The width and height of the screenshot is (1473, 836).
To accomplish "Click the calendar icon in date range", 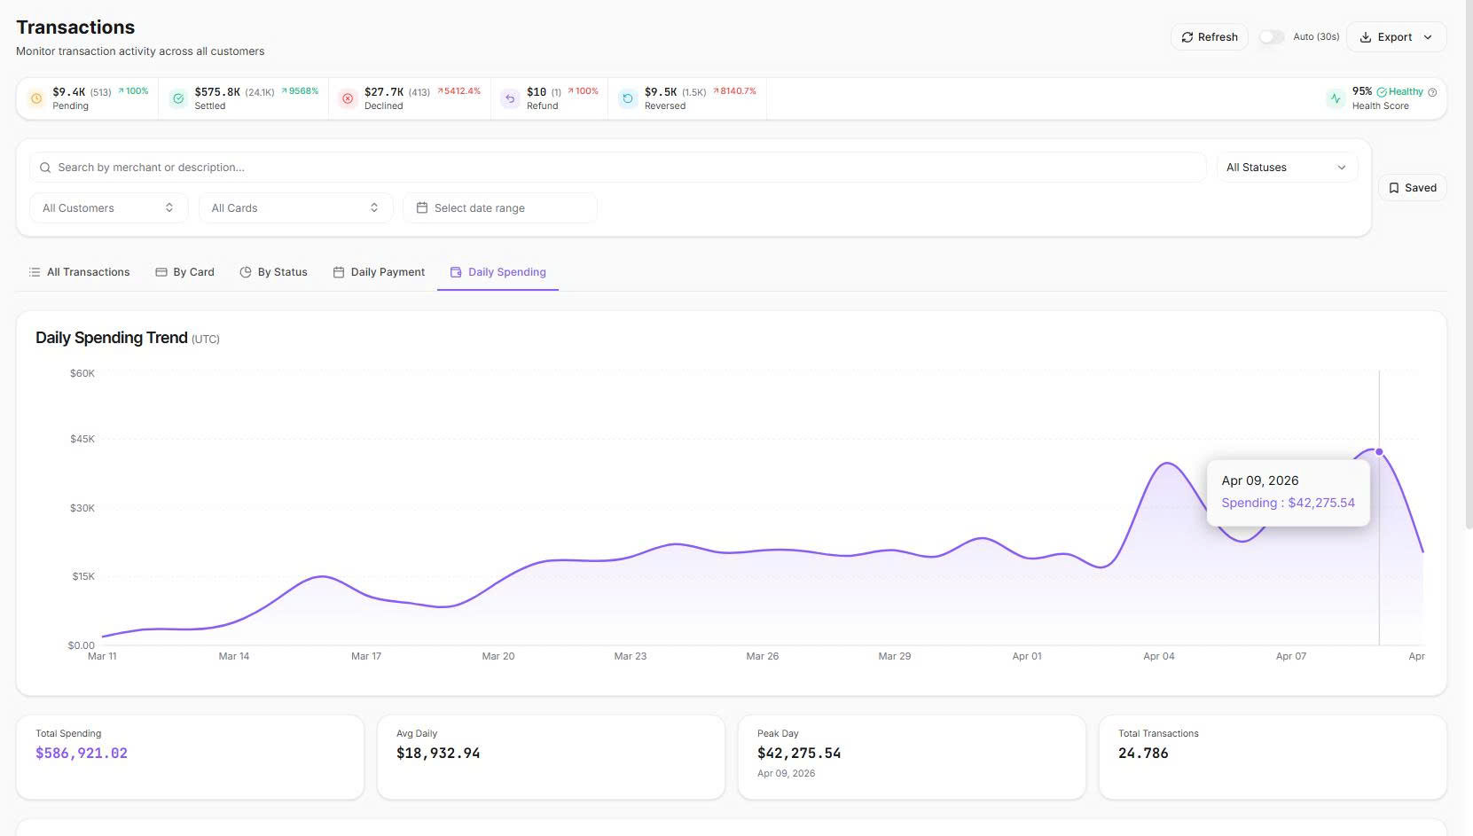I will 422,208.
